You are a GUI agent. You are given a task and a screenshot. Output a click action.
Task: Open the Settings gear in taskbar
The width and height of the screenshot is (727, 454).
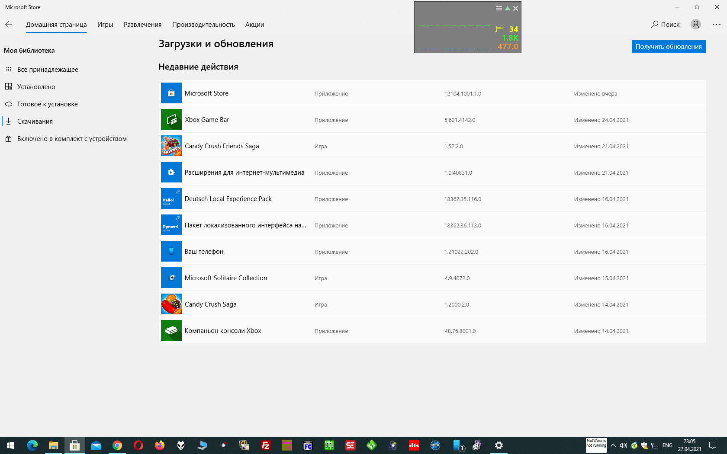click(499, 445)
